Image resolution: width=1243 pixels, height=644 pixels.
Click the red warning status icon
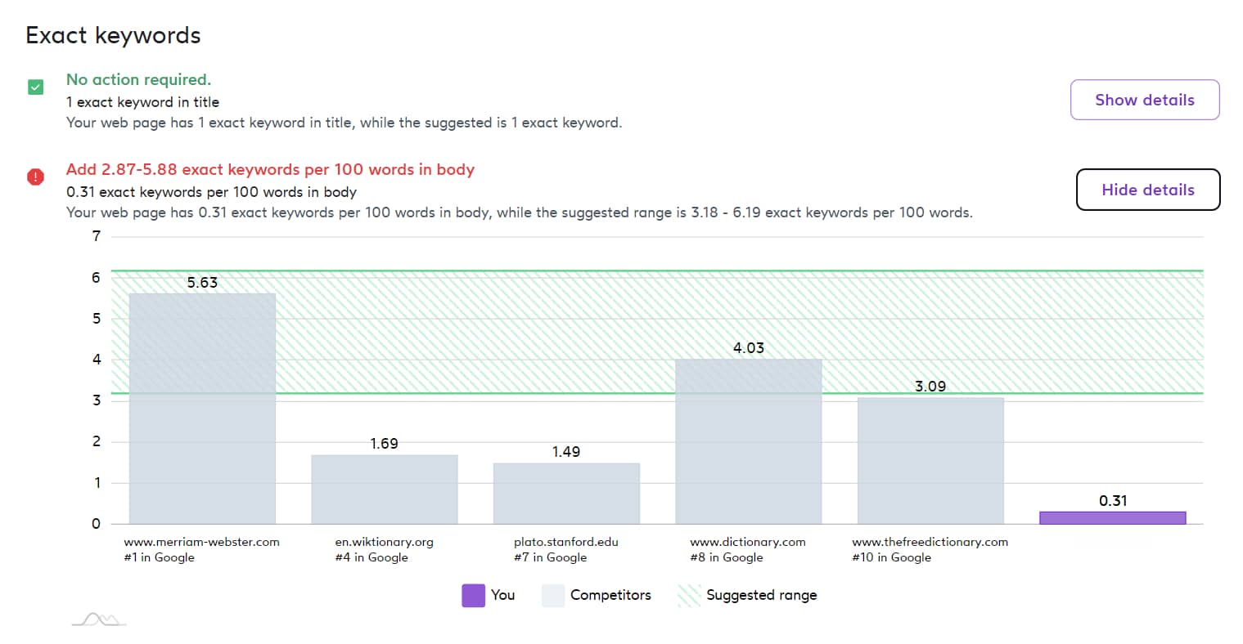click(x=35, y=177)
